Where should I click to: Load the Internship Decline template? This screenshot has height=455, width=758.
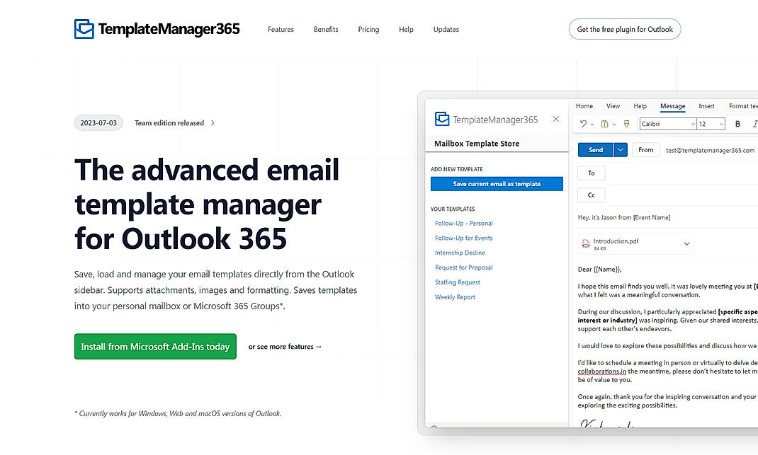460,253
